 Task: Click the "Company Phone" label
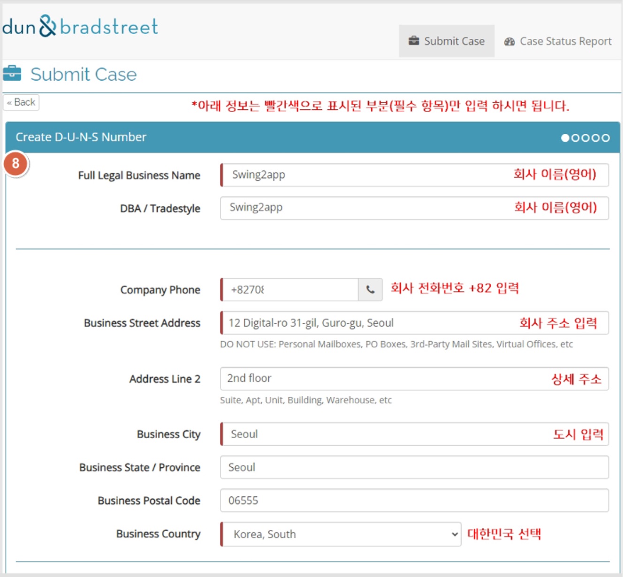click(160, 290)
